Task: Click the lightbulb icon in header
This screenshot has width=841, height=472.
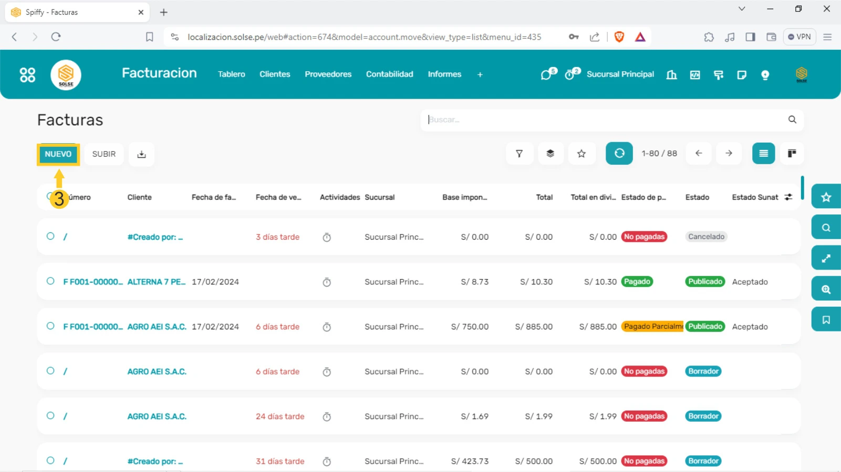Action: pos(765,75)
